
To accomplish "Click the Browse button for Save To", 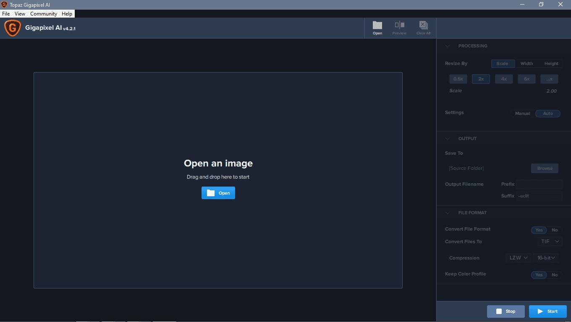I will pyautogui.click(x=545, y=169).
